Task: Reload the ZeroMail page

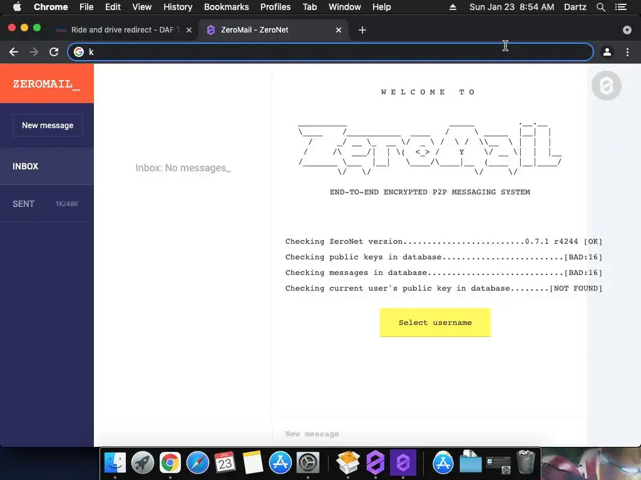Action: click(54, 52)
